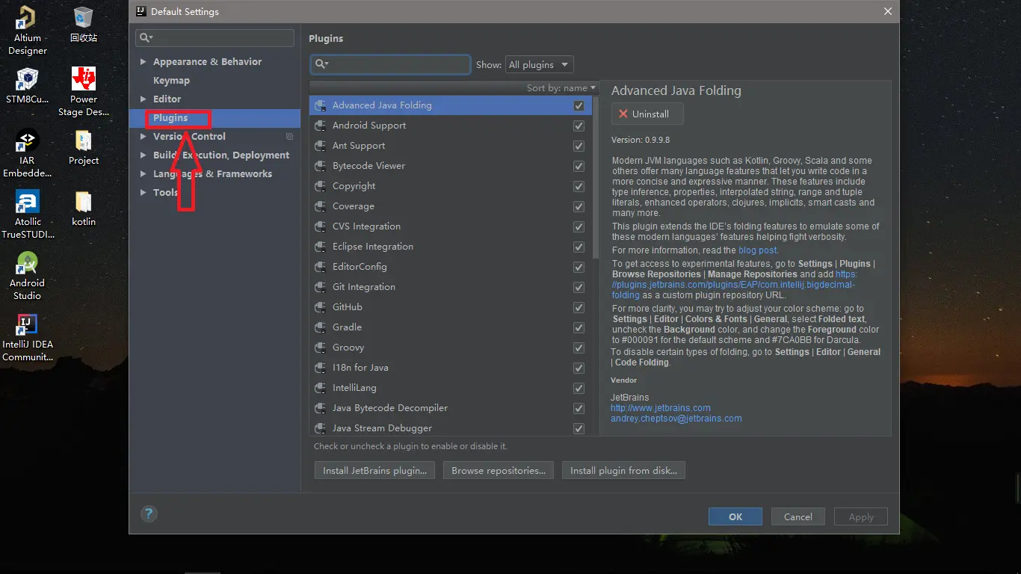Select STM8CubeMX desktop icon
Image resolution: width=1021 pixels, height=574 pixels.
(x=27, y=86)
